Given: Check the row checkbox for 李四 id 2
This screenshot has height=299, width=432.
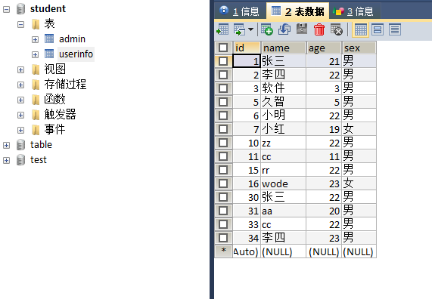Looking at the screenshot, I should (223, 75).
